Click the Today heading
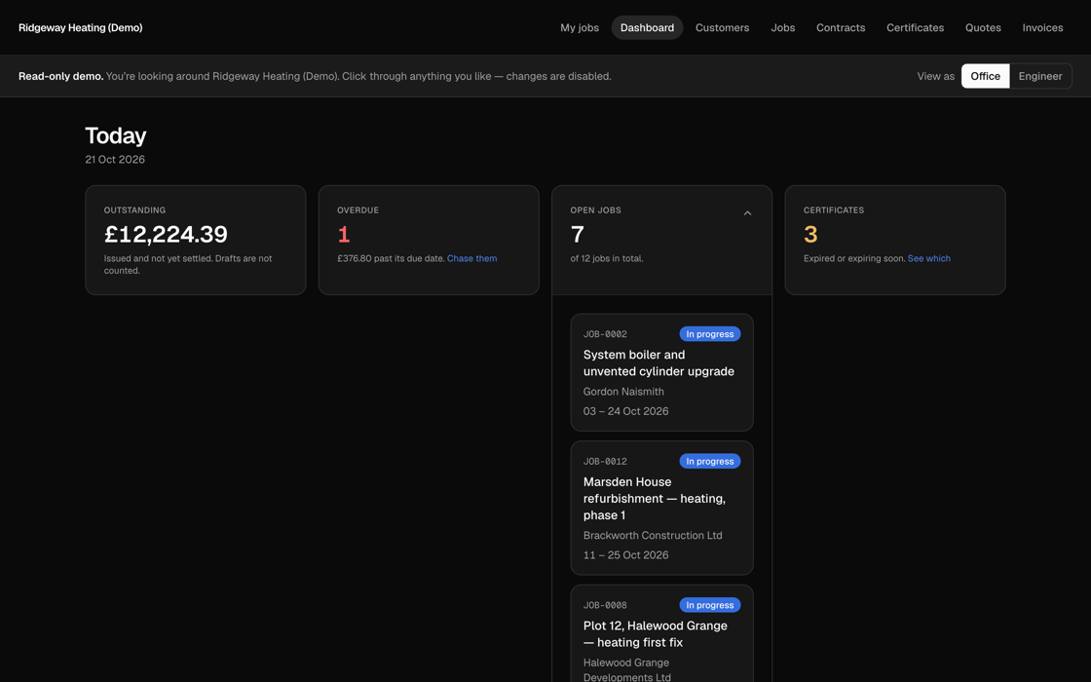 pos(116,135)
